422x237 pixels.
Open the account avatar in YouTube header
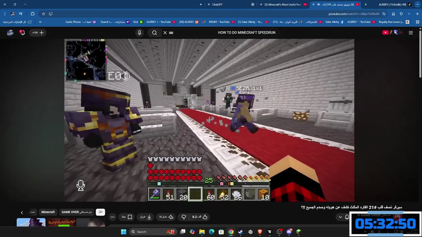pyautogui.click(x=10, y=33)
